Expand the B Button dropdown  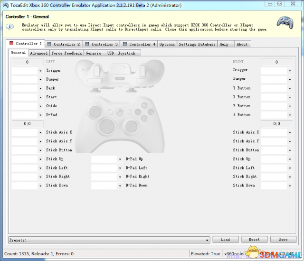coord(290,106)
